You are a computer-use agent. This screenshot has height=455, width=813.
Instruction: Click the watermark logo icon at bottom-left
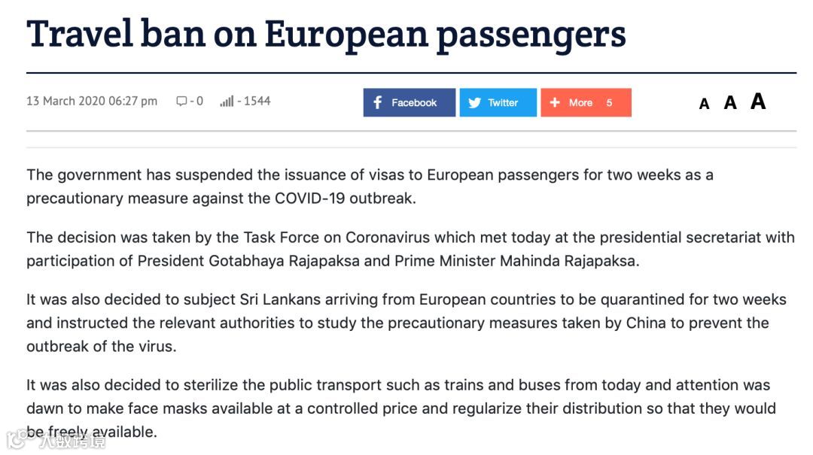(17, 440)
